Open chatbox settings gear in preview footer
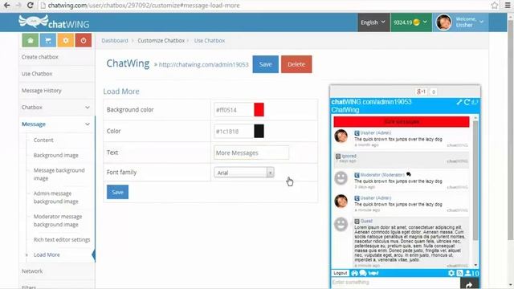514x289 pixels. tap(451, 273)
